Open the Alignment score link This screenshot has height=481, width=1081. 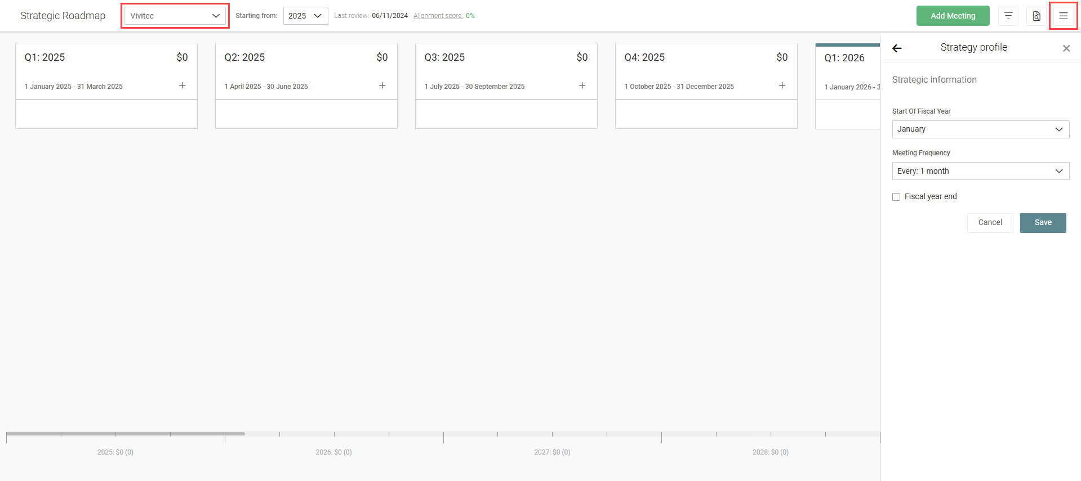coord(438,16)
